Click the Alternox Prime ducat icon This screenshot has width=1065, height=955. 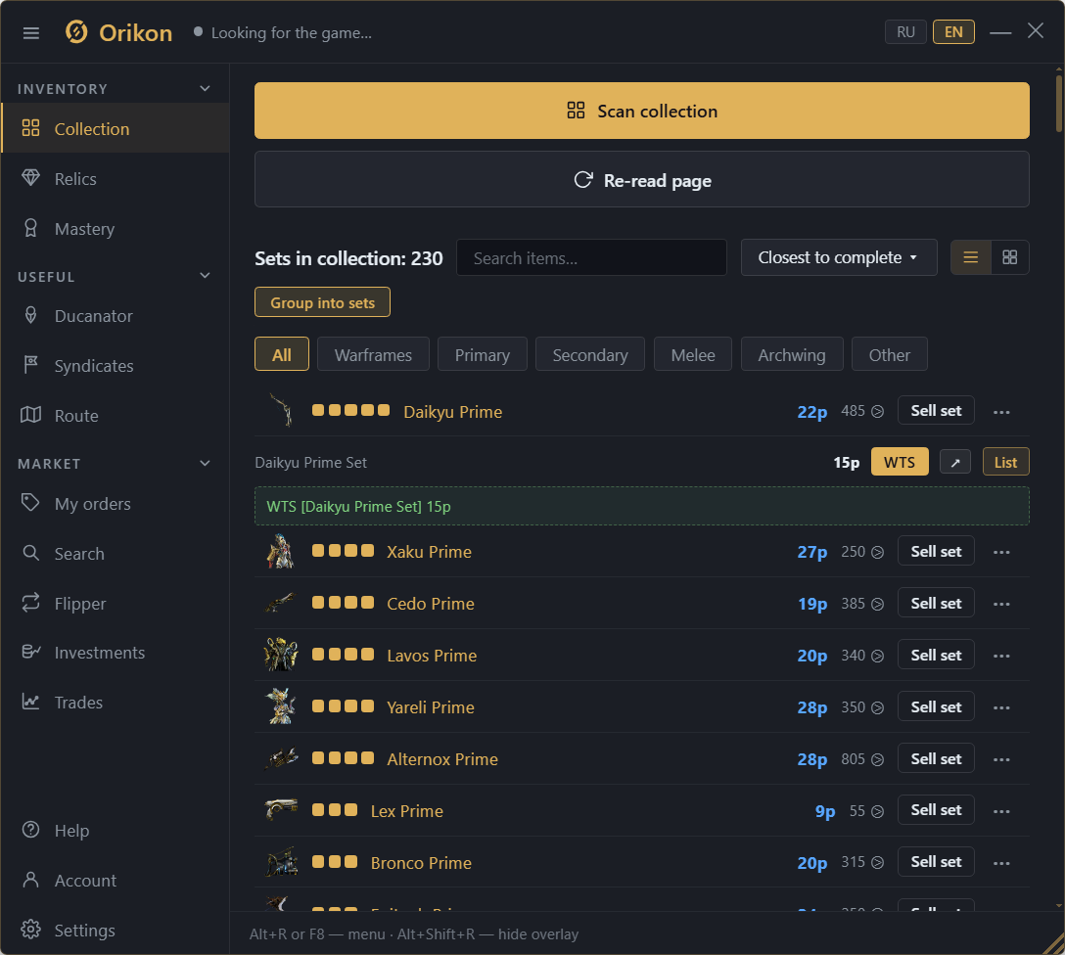coord(877,759)
